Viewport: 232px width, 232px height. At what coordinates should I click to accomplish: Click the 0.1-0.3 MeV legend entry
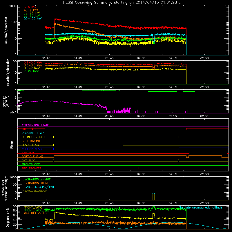[x=33, y=62]
